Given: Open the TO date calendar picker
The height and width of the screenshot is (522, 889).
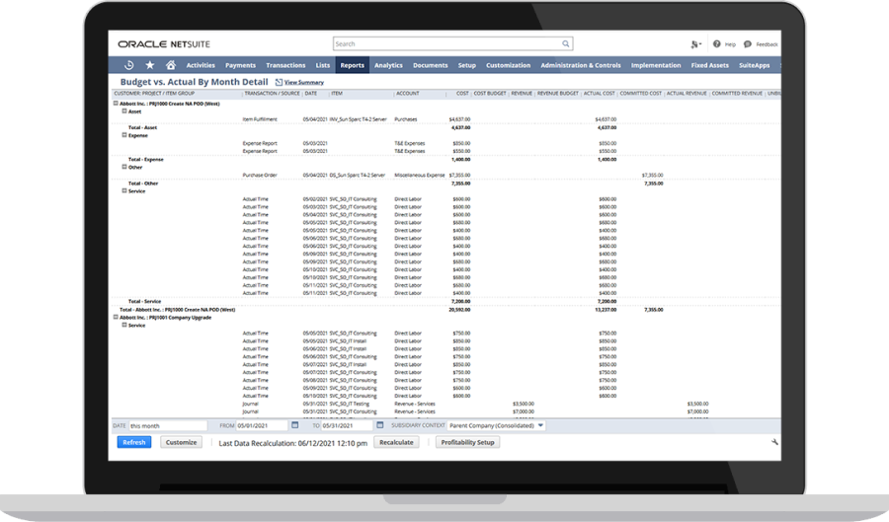Looking at the screenshot, I should [380, 425].
